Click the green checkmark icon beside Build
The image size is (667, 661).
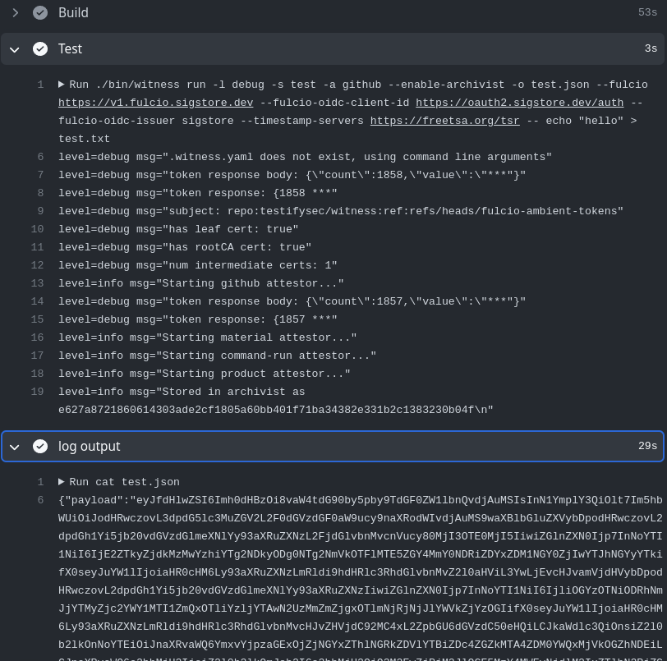pos(40,12)
